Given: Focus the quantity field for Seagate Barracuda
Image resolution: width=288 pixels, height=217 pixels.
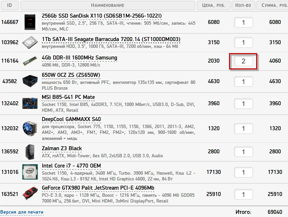Looking at the screenshot, I should (243, 42).
